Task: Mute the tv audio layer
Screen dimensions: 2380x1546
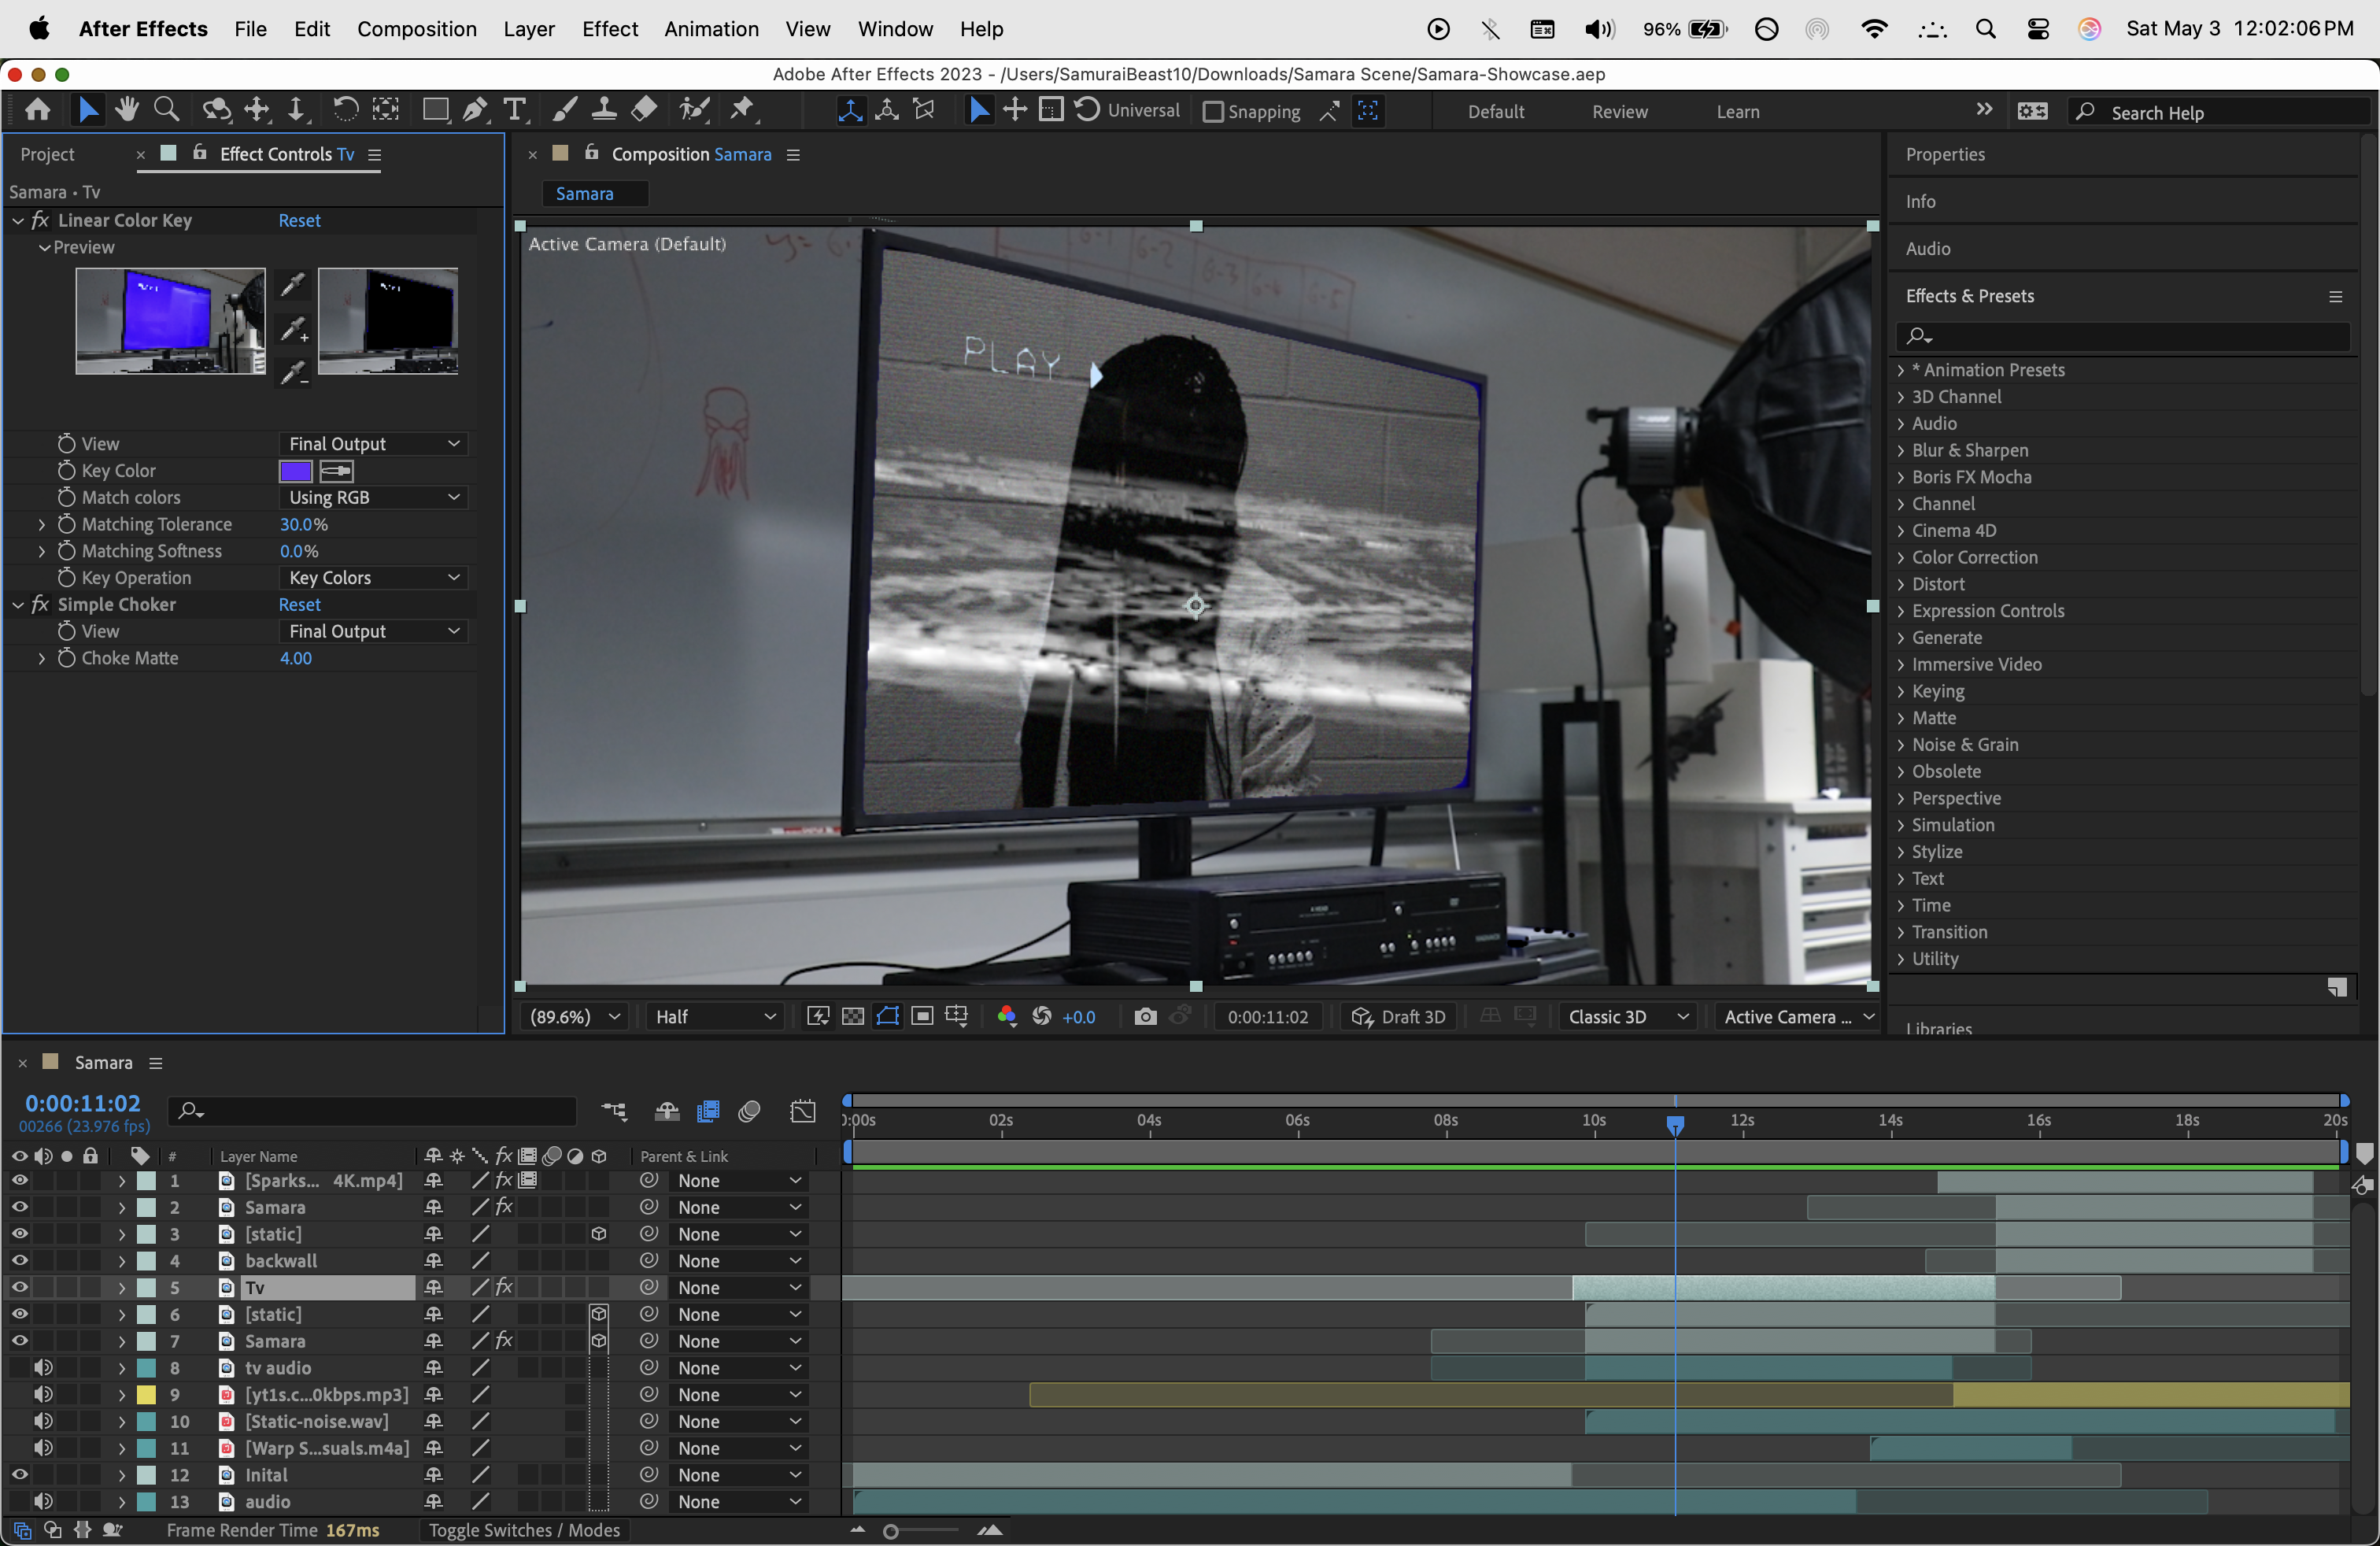Action: pos(43,1368)
